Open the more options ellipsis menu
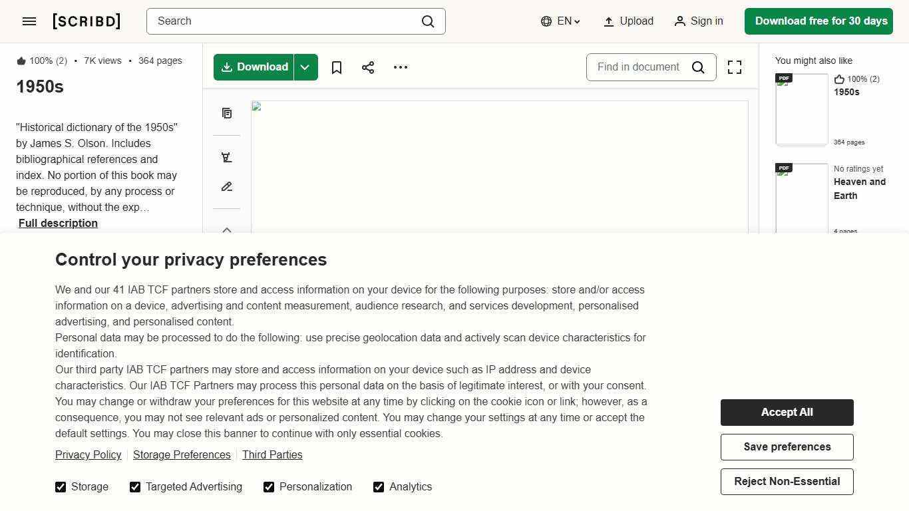The height and width of the screenshot is (511, 909). (400, 67)
